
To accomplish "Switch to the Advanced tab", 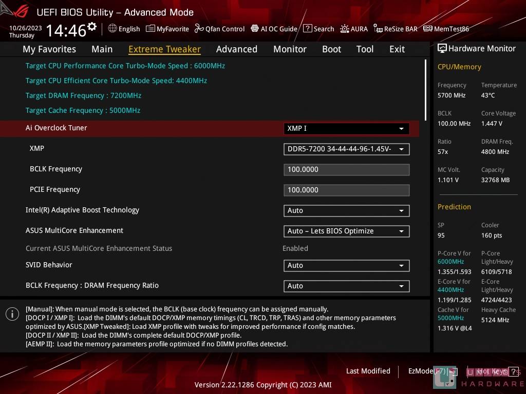I will click(x=236, y=49).
